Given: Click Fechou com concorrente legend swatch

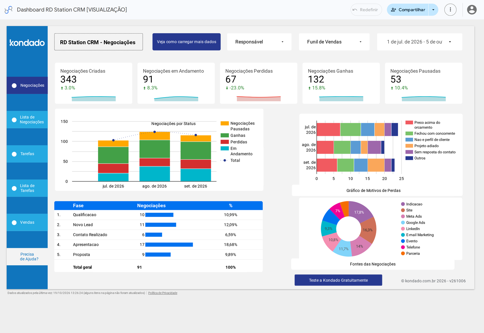Looking at the screenshot, I should (x=409, y=134).
